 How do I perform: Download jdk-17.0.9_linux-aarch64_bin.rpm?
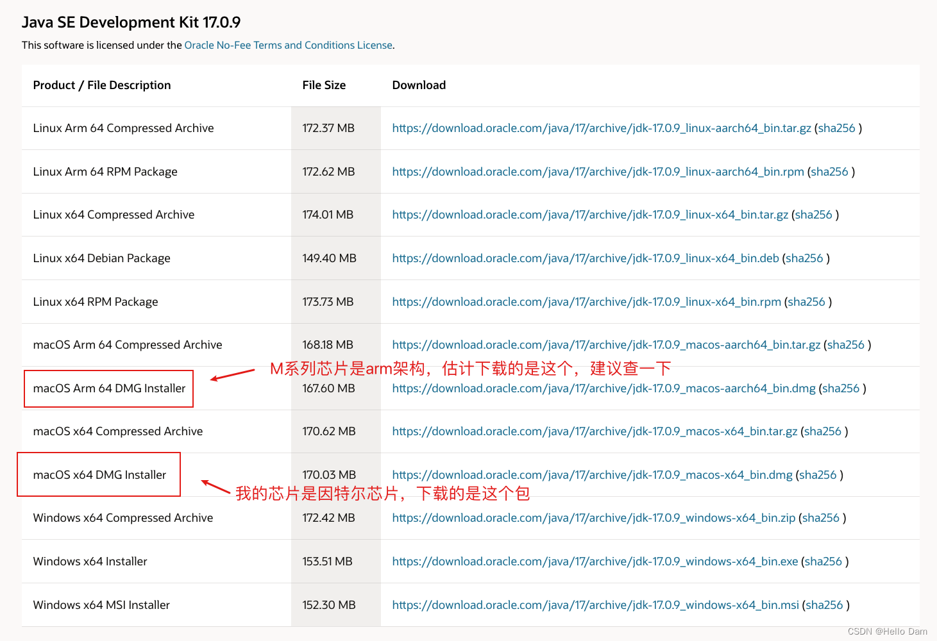598,172
